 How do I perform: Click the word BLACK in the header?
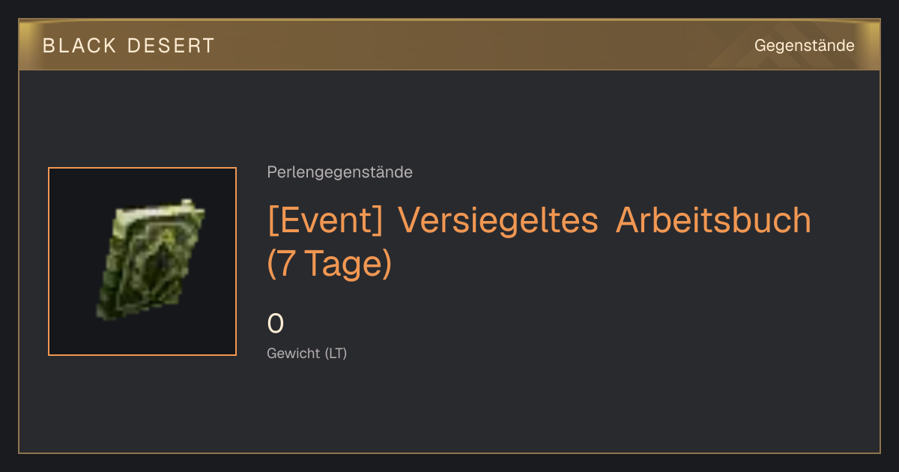[x=79, y=46]
